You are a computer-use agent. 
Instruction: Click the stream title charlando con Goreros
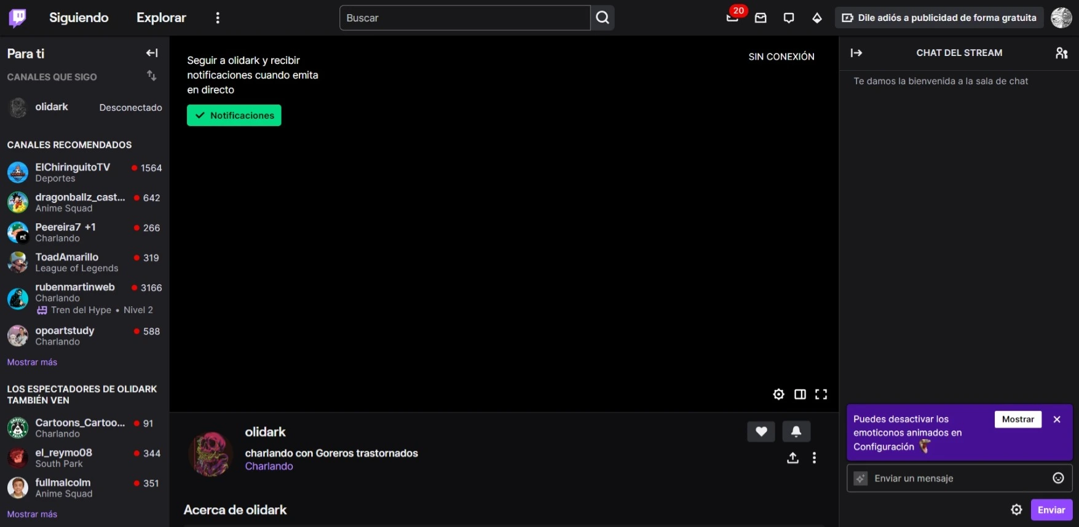[x=331, y=453]
